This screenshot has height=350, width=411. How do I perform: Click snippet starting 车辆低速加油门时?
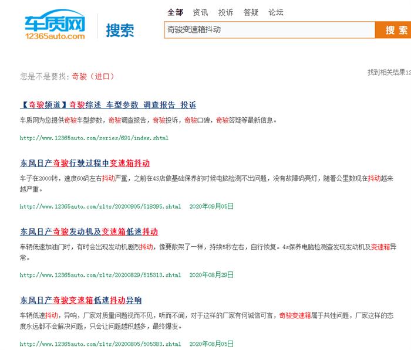click(x=208, y=252)
